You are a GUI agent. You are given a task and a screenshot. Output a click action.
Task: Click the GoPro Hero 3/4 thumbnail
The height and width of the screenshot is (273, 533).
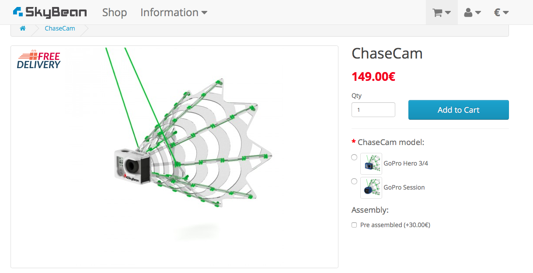pos(371,164)
